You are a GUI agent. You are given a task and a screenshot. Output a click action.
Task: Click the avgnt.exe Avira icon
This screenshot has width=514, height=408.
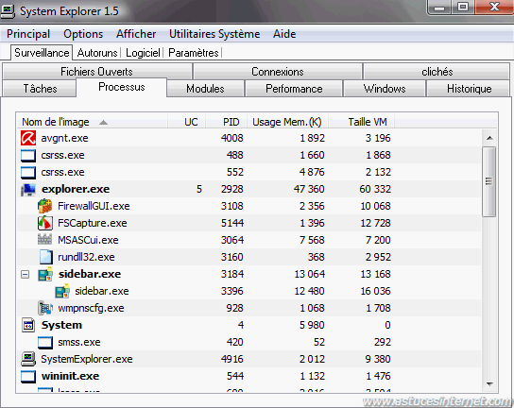click(x=28, y=138)
